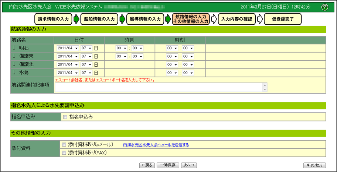Check 添付資料あり(FAX) option

[x=64, y=152]
